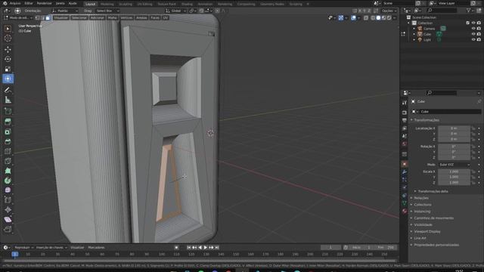Open the Render properties tab
484x272 pixels.
tap(405, 113)
